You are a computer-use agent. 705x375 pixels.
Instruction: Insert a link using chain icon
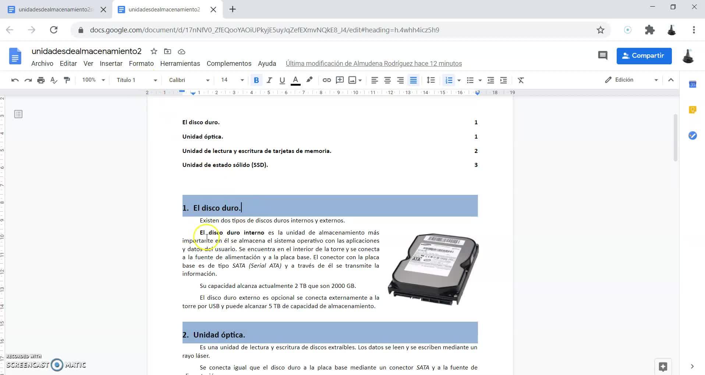pyautogui.click(x=327, y=80)
